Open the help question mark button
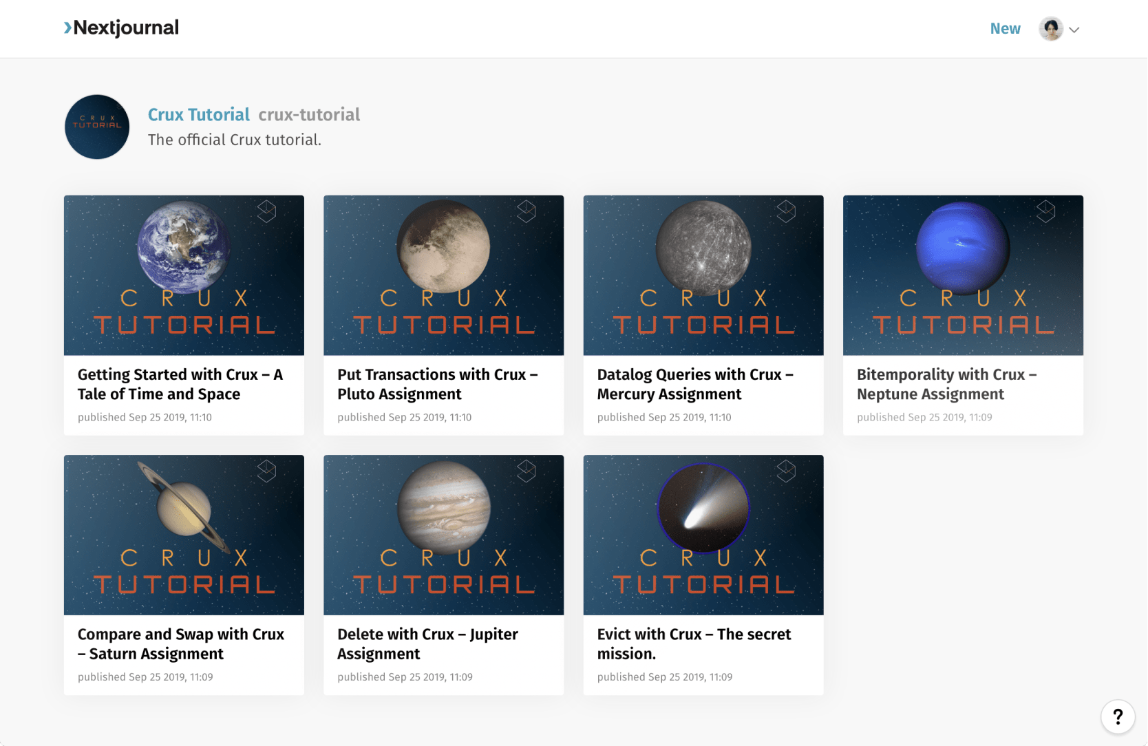Viewport: 1148px width, 746px height. [1118, 716]
